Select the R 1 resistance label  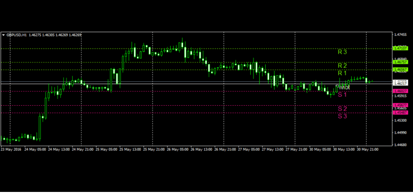tap(342, 73)
